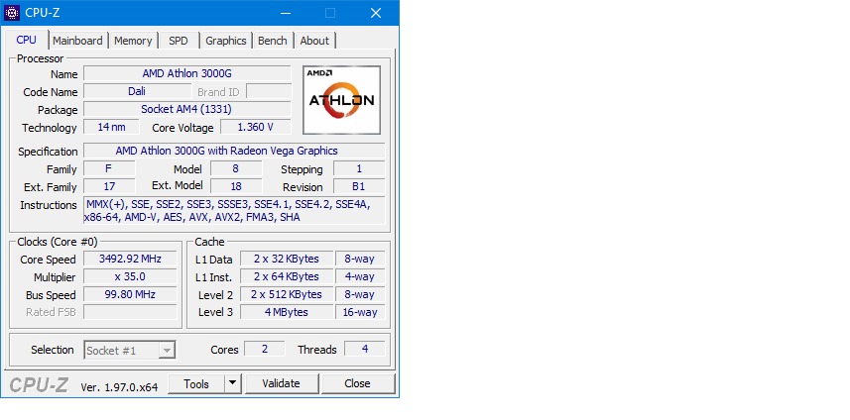
Task: Click the processor Name field
Action: pos(186,74)
